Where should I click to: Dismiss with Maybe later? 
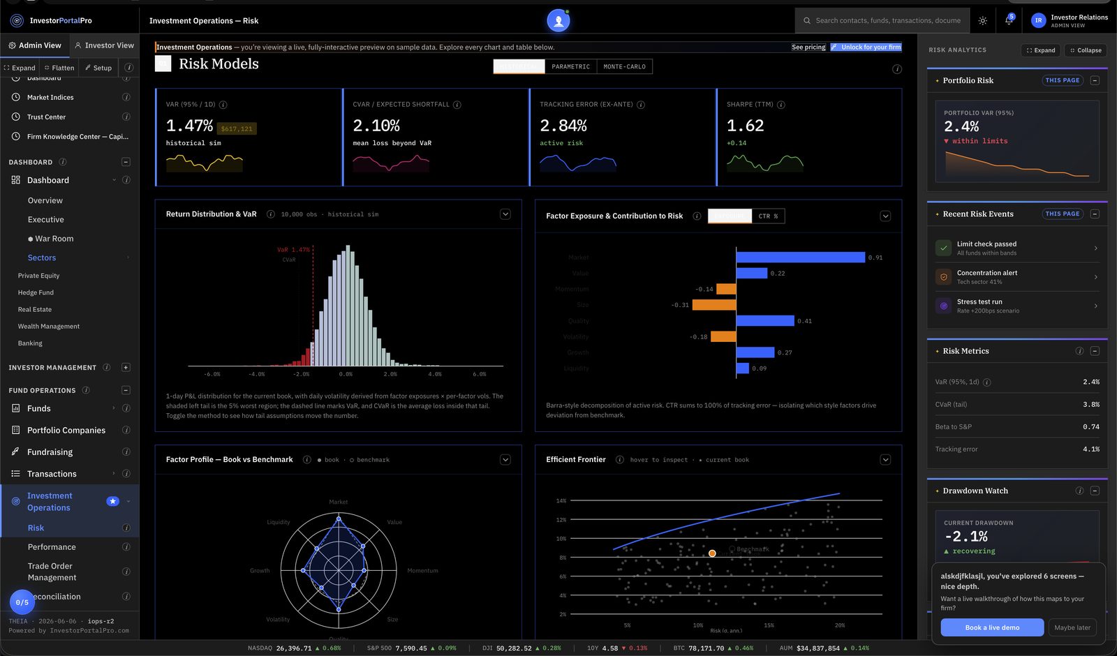1072,627
